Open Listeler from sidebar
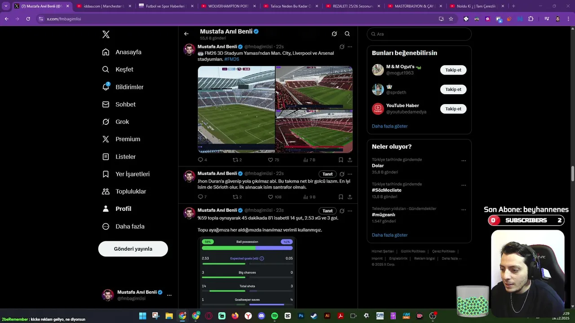The height and width of the screenshot is (323, 575). pyautogui.click(x=119, y=157)
